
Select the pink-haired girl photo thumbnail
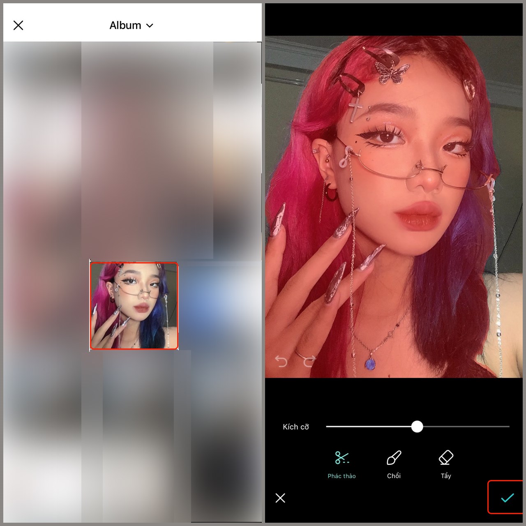[x=134, y=306]
